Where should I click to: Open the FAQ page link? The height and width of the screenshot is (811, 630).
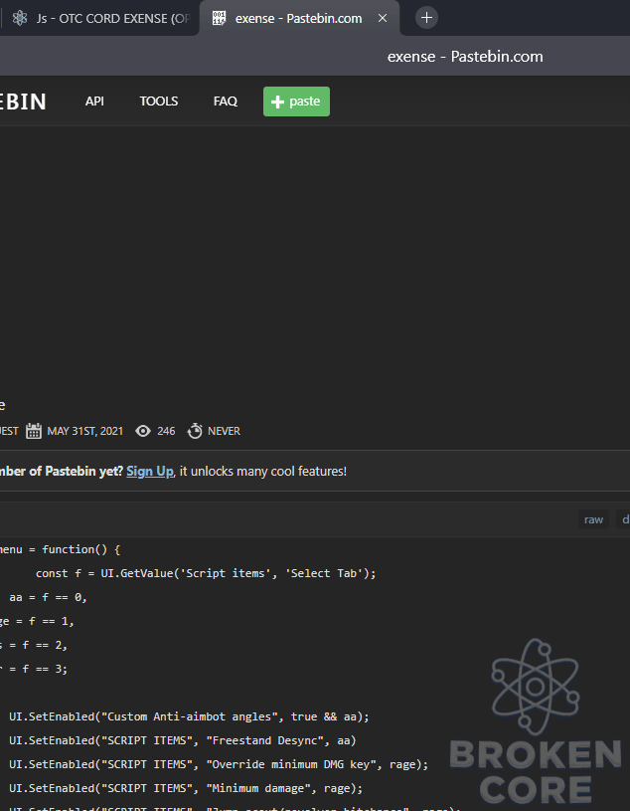coord(226,101)
